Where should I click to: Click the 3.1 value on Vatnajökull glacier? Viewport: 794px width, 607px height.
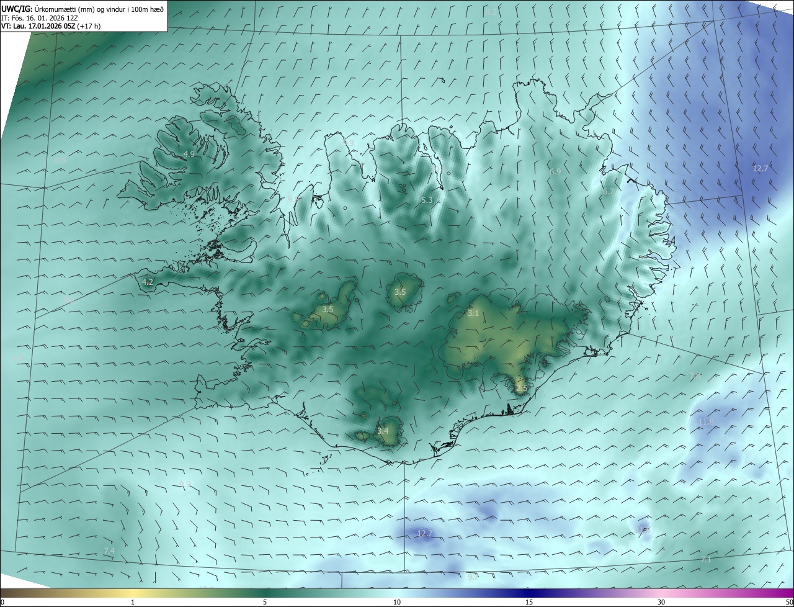[x=473, y=313]
